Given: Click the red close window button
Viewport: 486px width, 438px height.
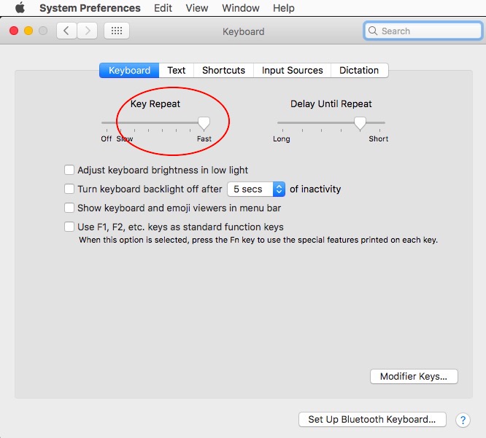Looking at the screenshot, I should pos(14,31).
